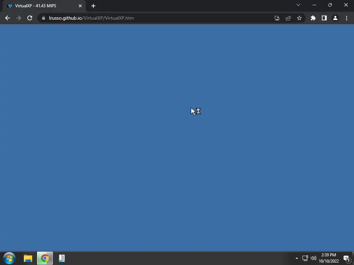354x265 pixels.
Task: Show hidden system tray icons
Action: pos(297,258)
